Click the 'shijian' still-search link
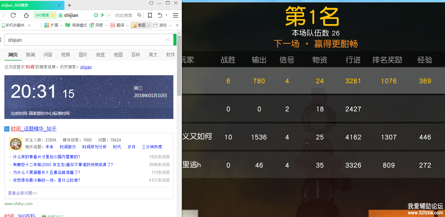Image resolution: width=445 pixels, height=217 pixels. [x=86, y=67]
